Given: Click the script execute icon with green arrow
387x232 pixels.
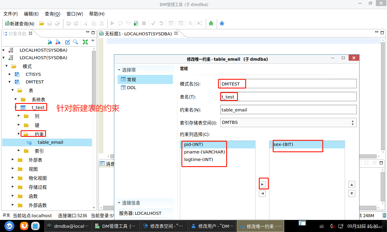Looking at the screenshot, I should coord(136,23).
